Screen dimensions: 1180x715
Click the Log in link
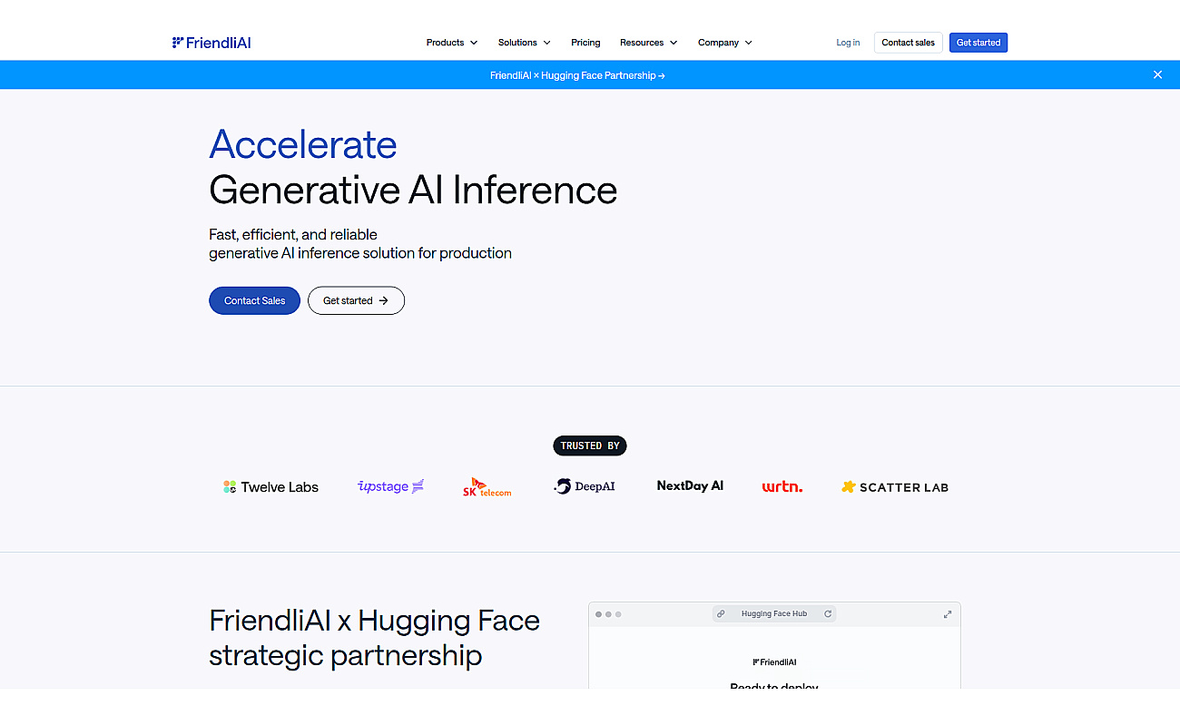pos(848,43)
